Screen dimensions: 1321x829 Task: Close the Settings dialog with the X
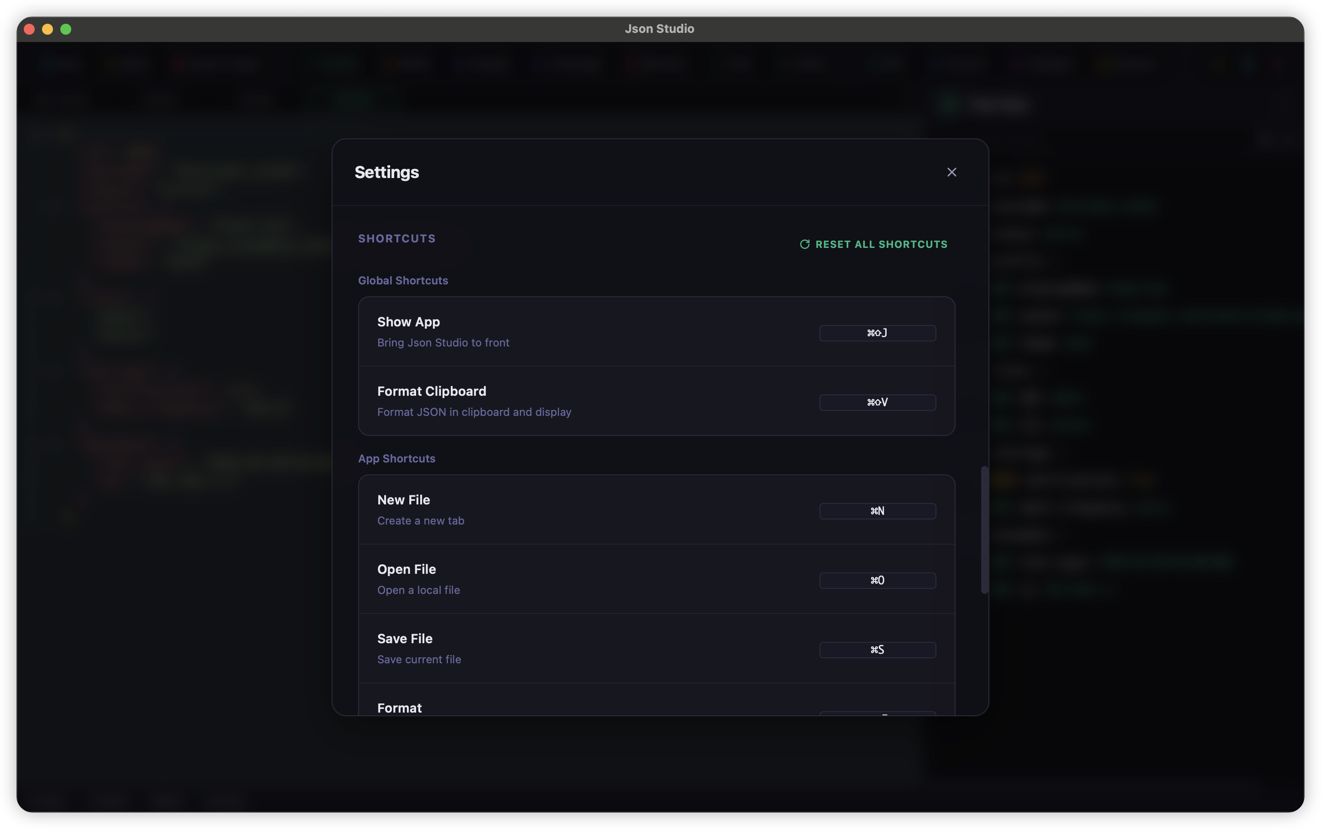tap(951, 172)
